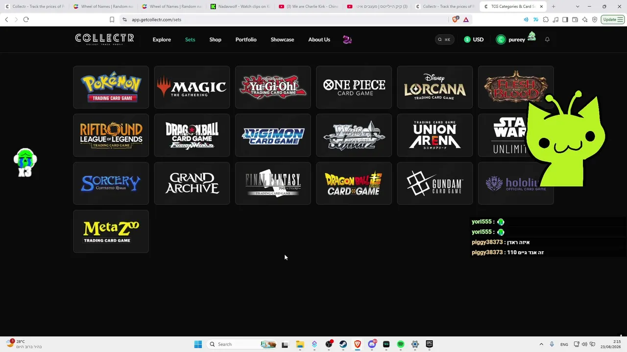Open Epic Games Launcher from taskbar
This screenshot has height=352, width=627.
point(430,344)
